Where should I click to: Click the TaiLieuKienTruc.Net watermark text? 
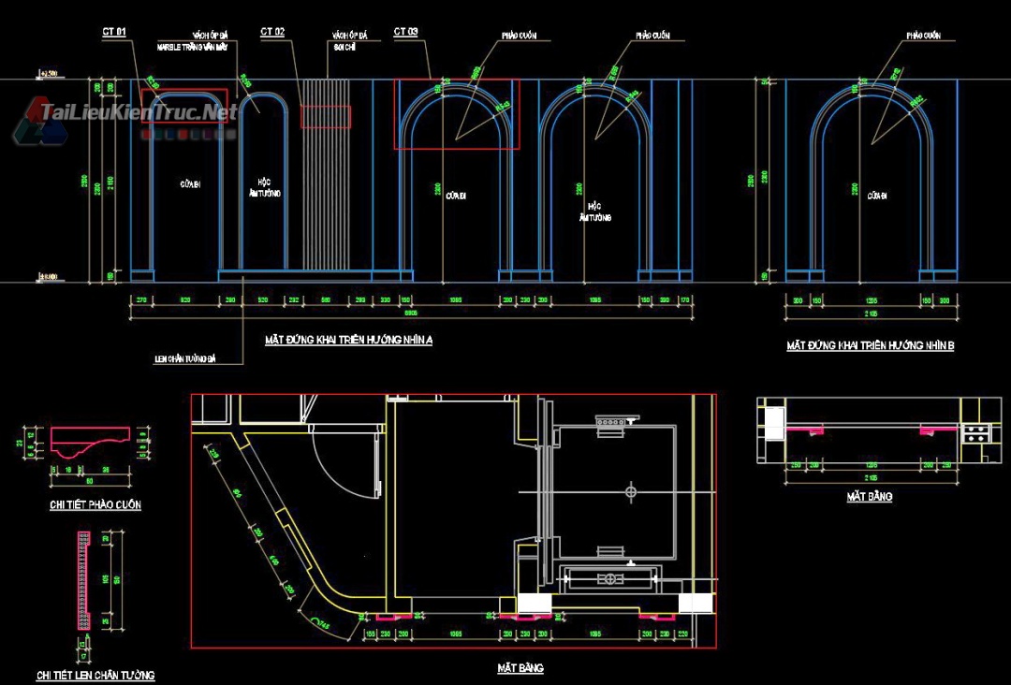[139, 112]
